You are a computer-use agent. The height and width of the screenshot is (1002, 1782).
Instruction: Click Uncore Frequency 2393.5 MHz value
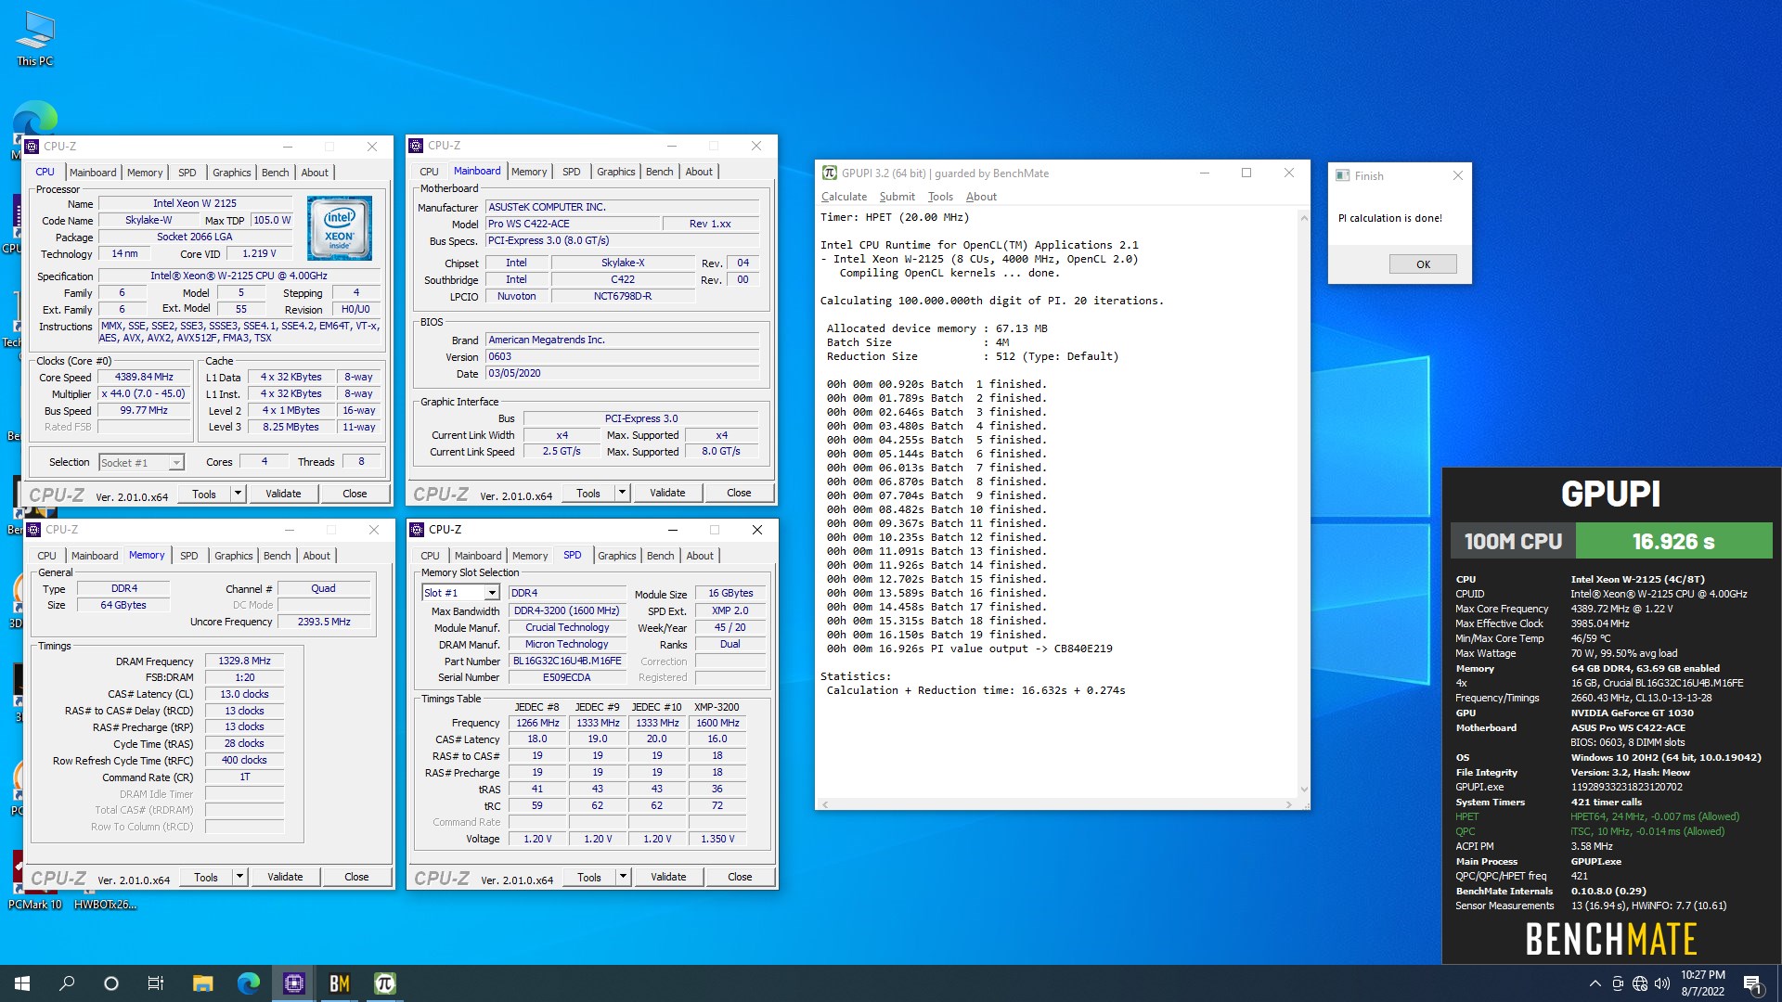coord(324,623)
